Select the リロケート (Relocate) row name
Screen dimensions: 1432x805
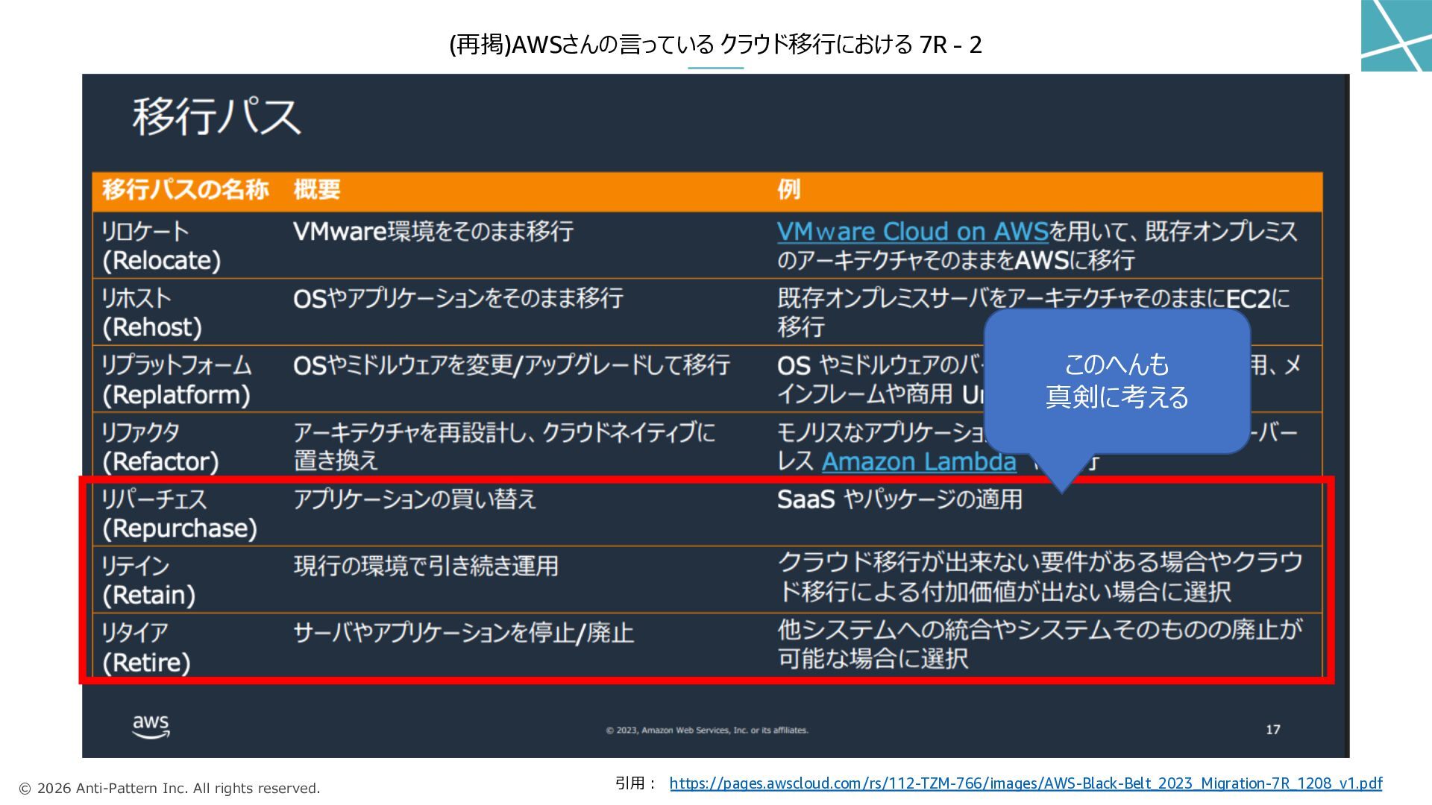coord(161,246)
